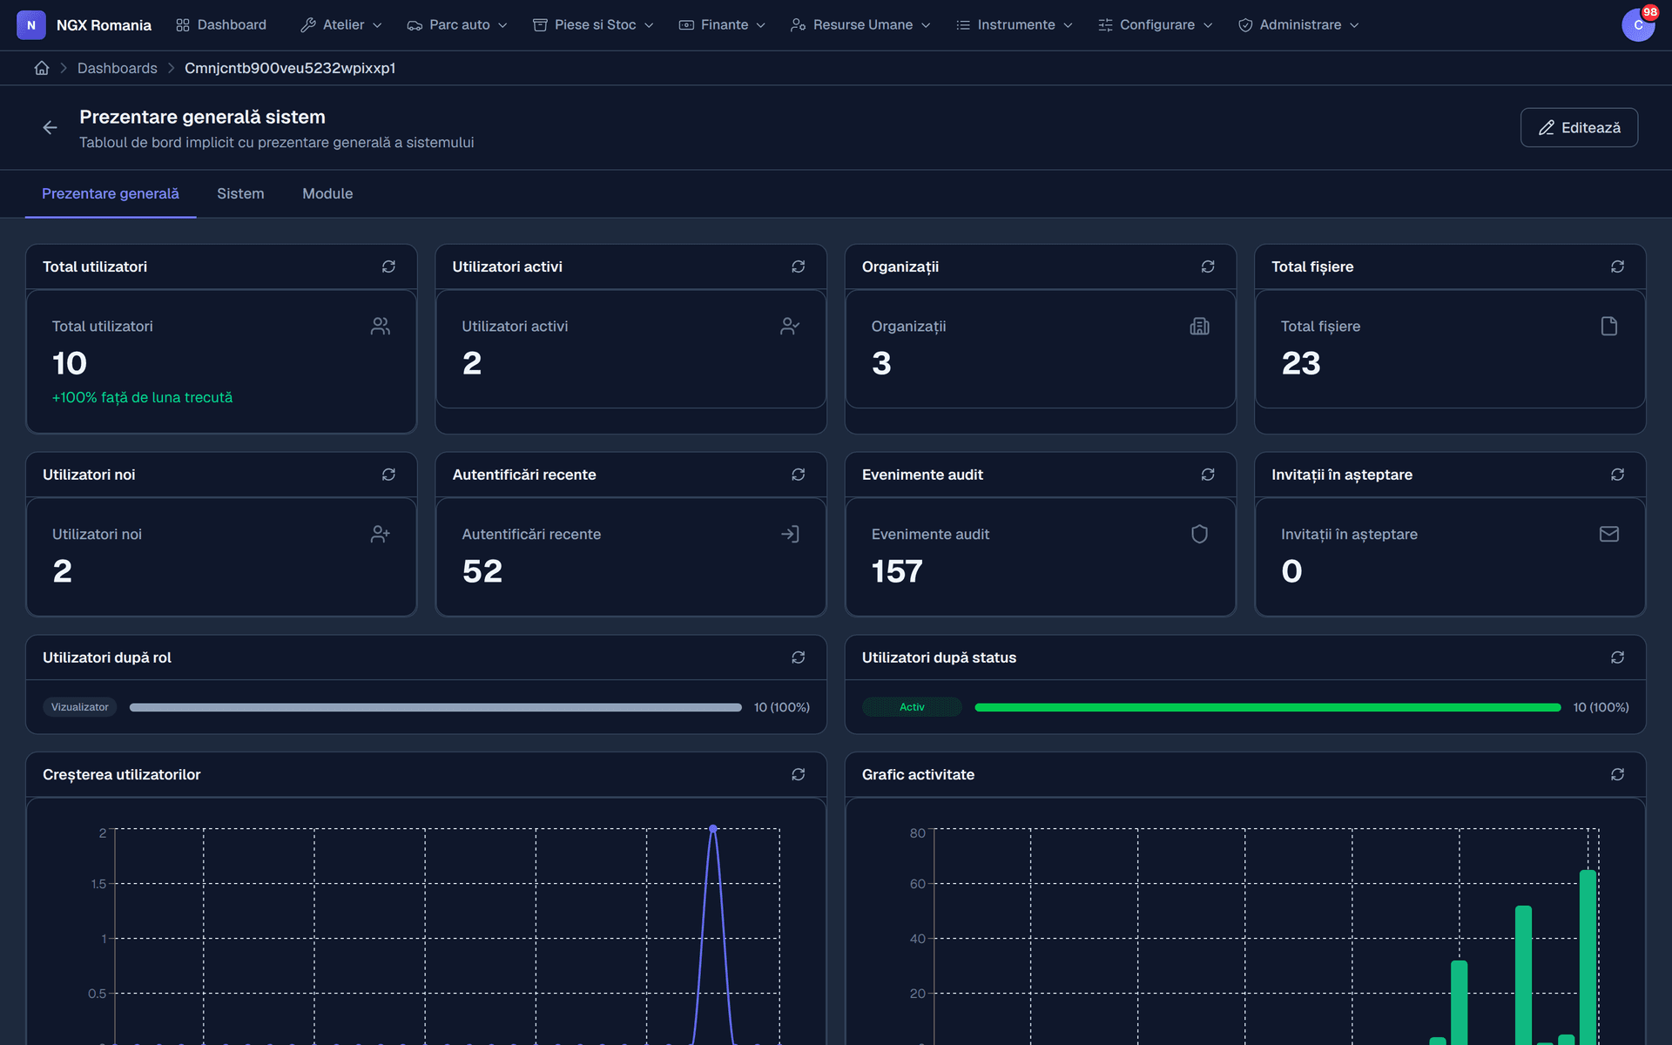Image resolution: width=1672 pixels, height=1045 pixels.
Task: Click the NGX Romania brand name
Action: (104, 25)
